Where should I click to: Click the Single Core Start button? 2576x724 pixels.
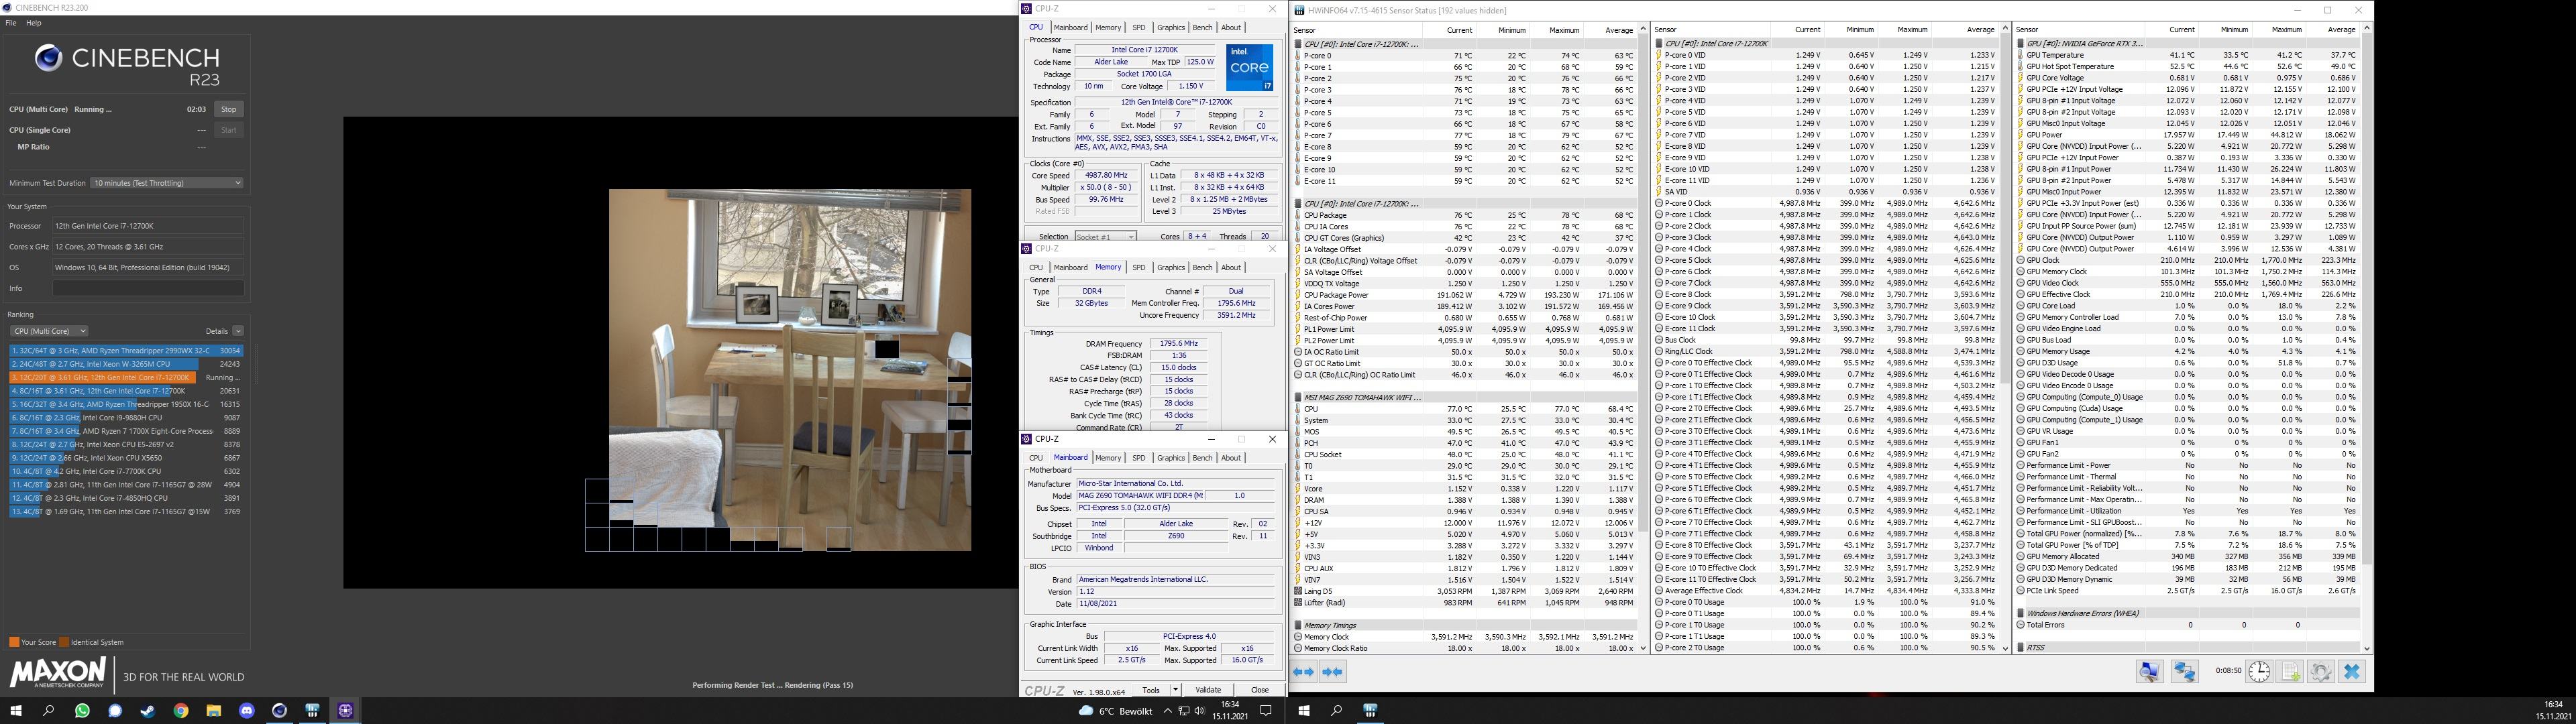228,130
